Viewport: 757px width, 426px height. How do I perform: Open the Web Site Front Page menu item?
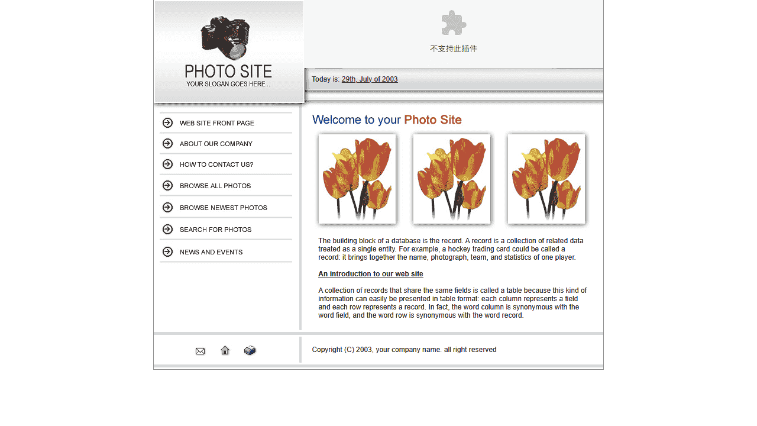coord(217,123)
